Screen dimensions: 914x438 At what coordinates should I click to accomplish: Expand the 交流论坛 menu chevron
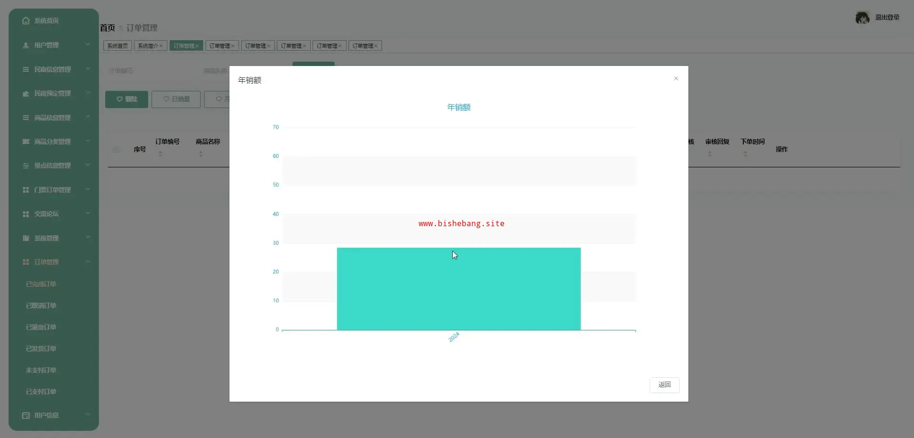click(88, 213)
